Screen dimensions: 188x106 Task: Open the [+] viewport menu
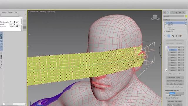click(x=29, y=12)
